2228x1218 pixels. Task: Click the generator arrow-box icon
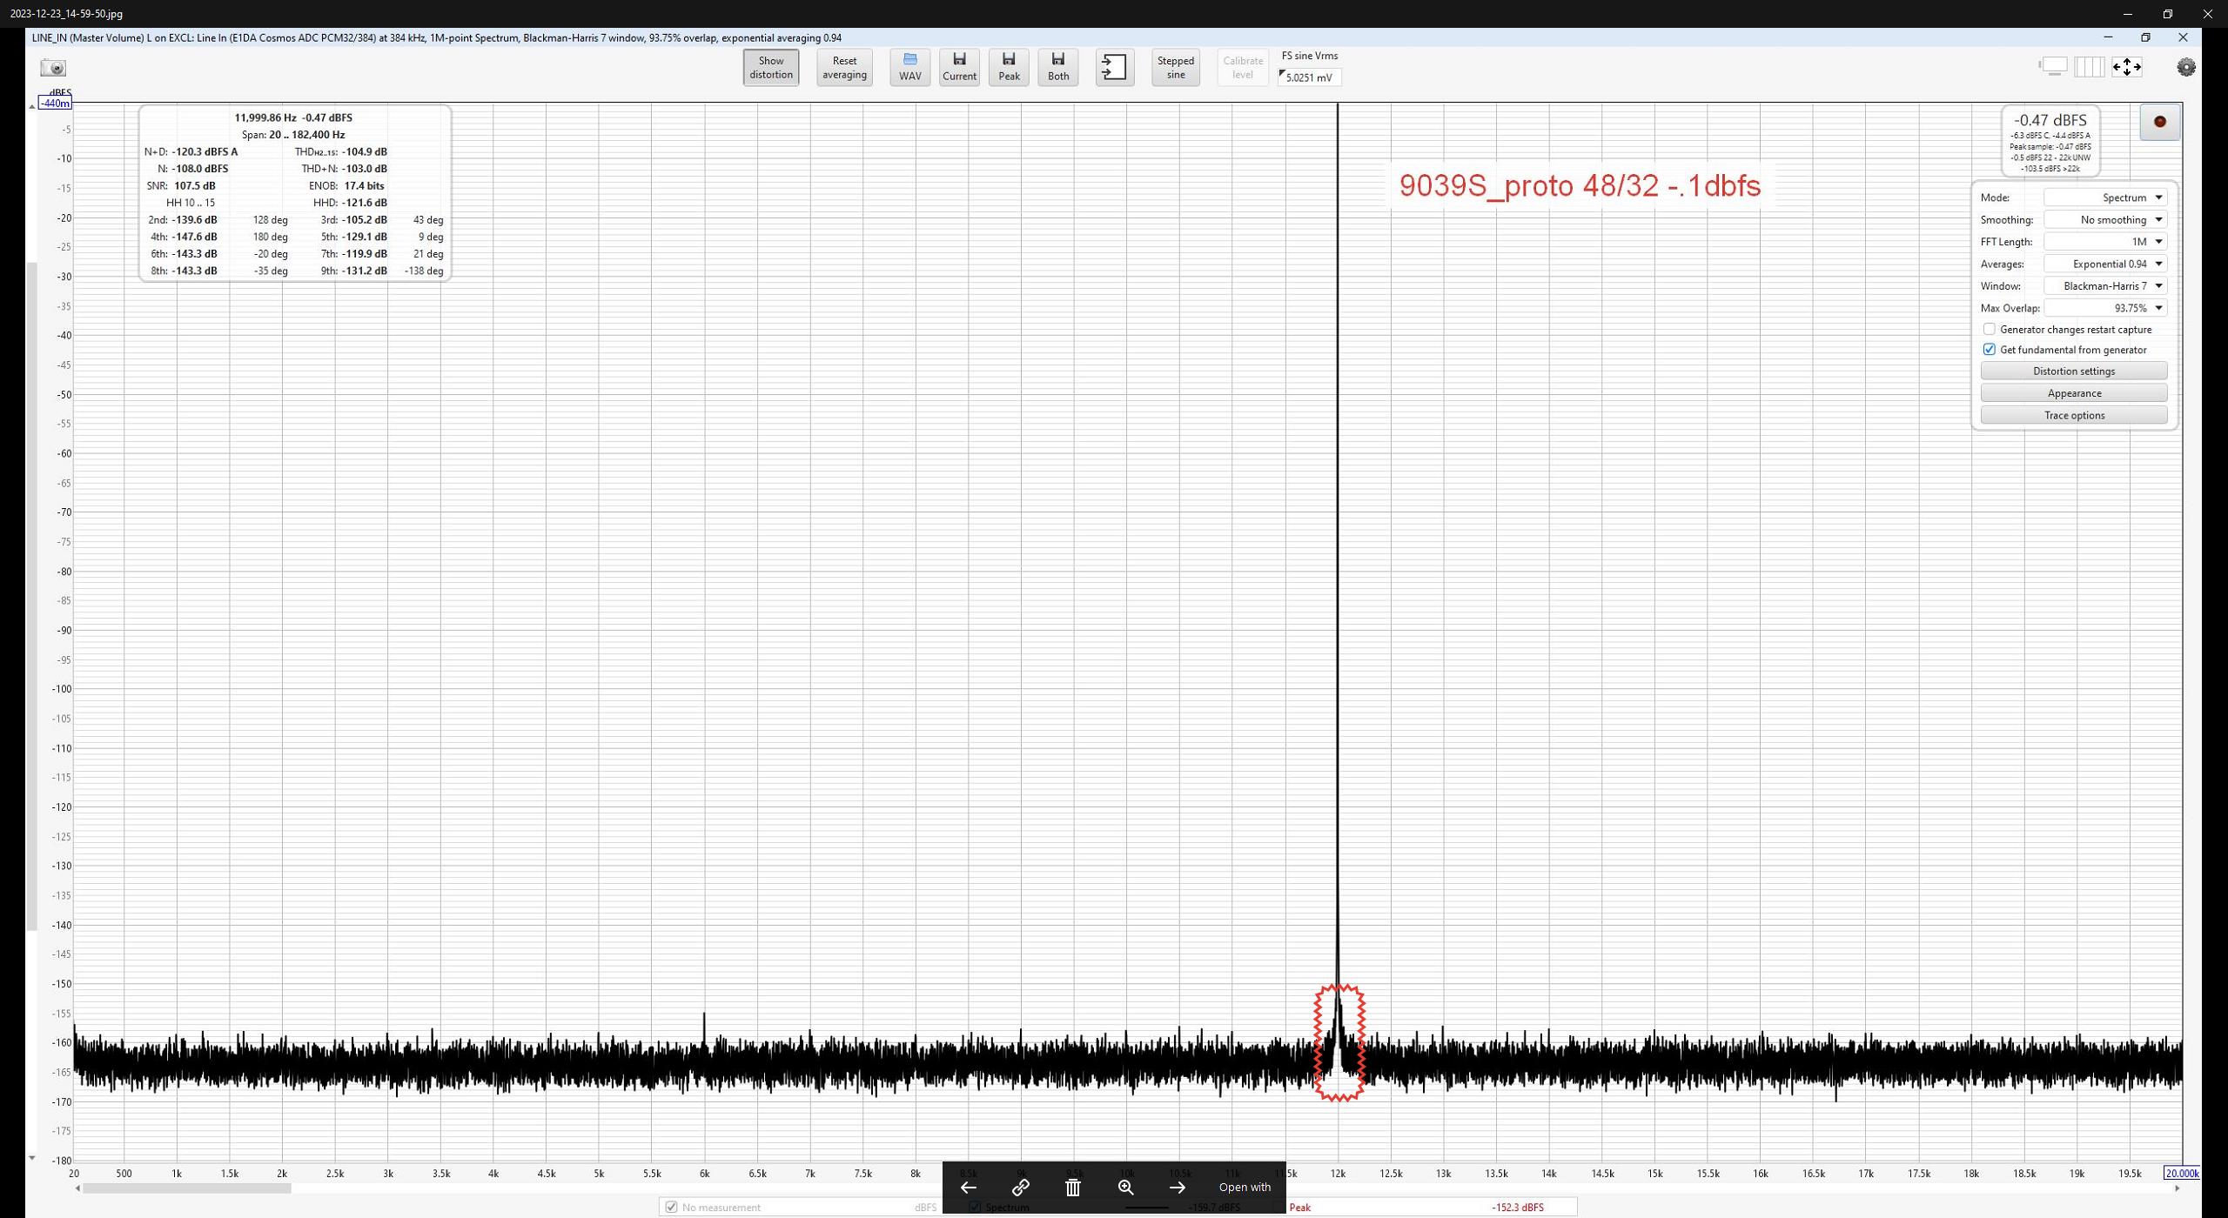[1115, 68]
